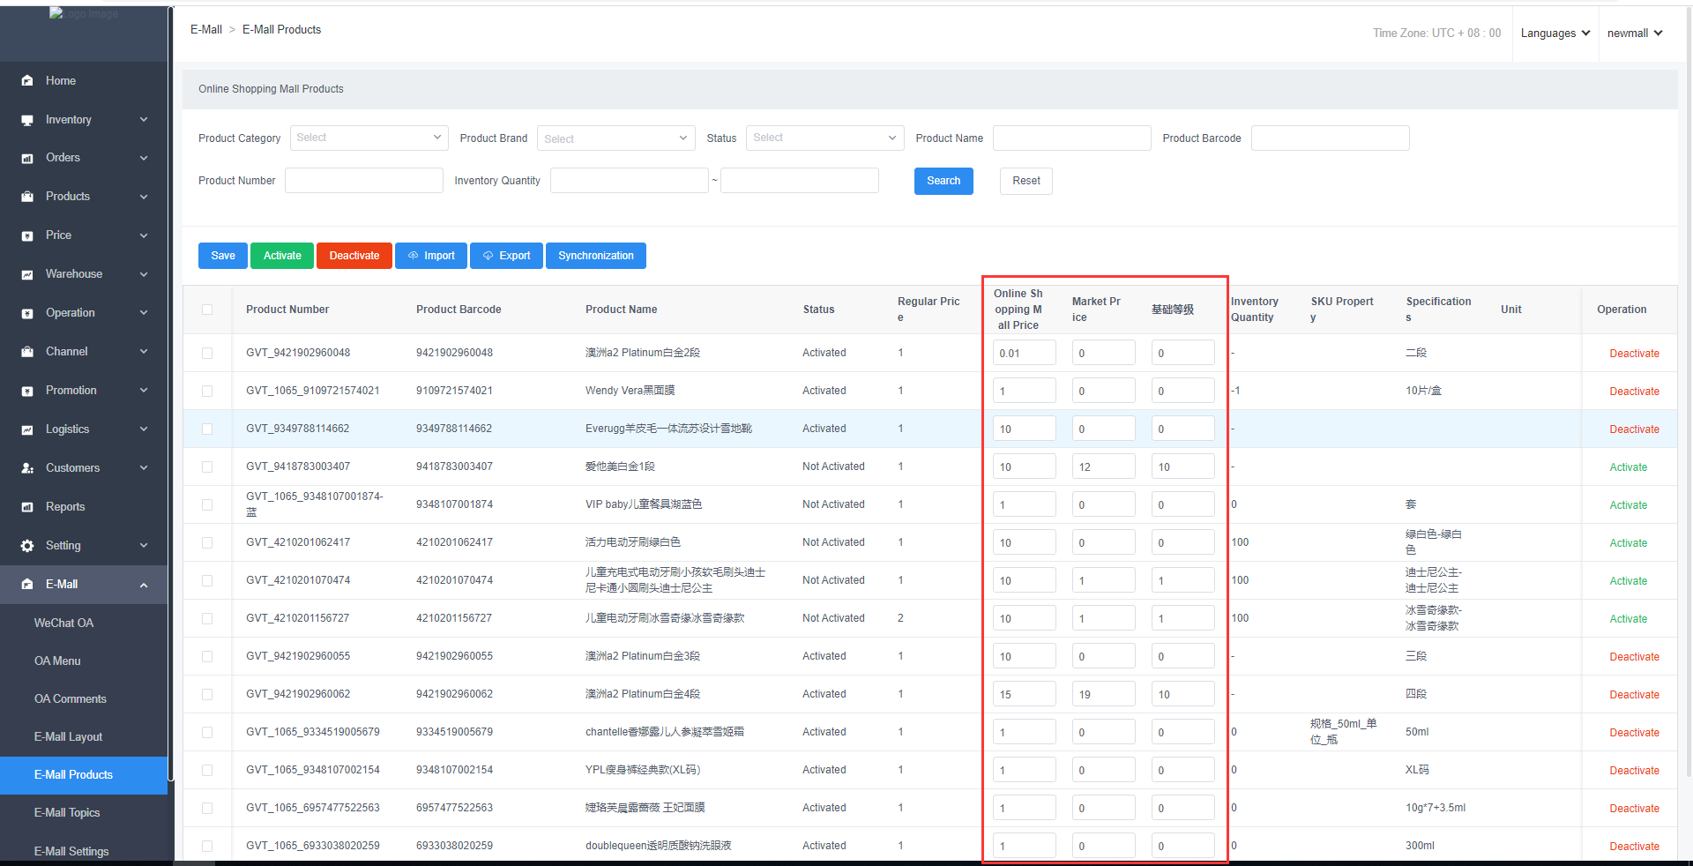
Task: Click the Export button
Action: 506,256
